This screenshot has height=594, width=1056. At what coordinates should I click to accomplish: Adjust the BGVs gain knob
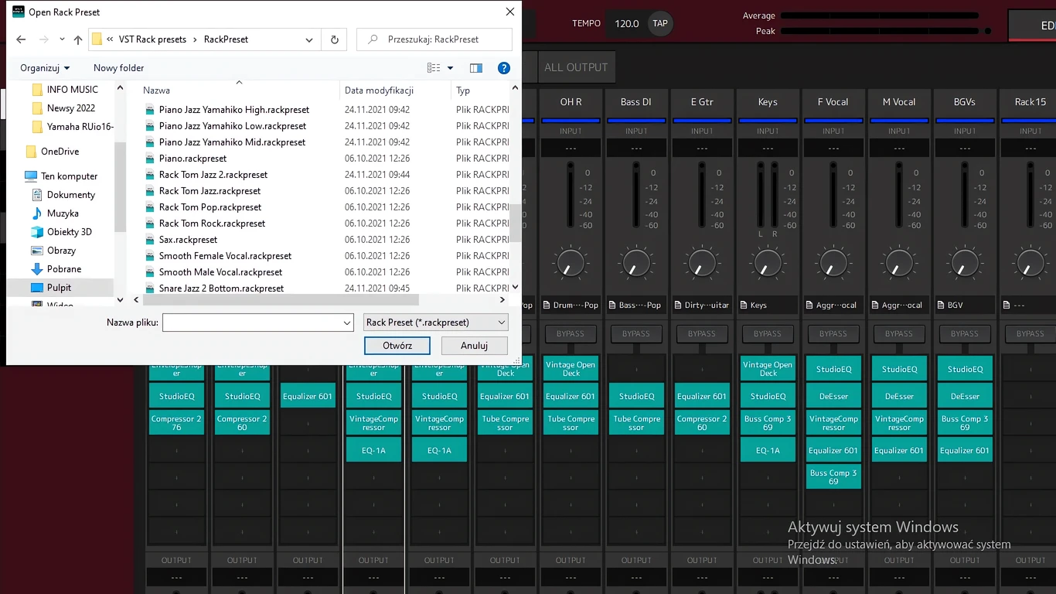(965, 264)
